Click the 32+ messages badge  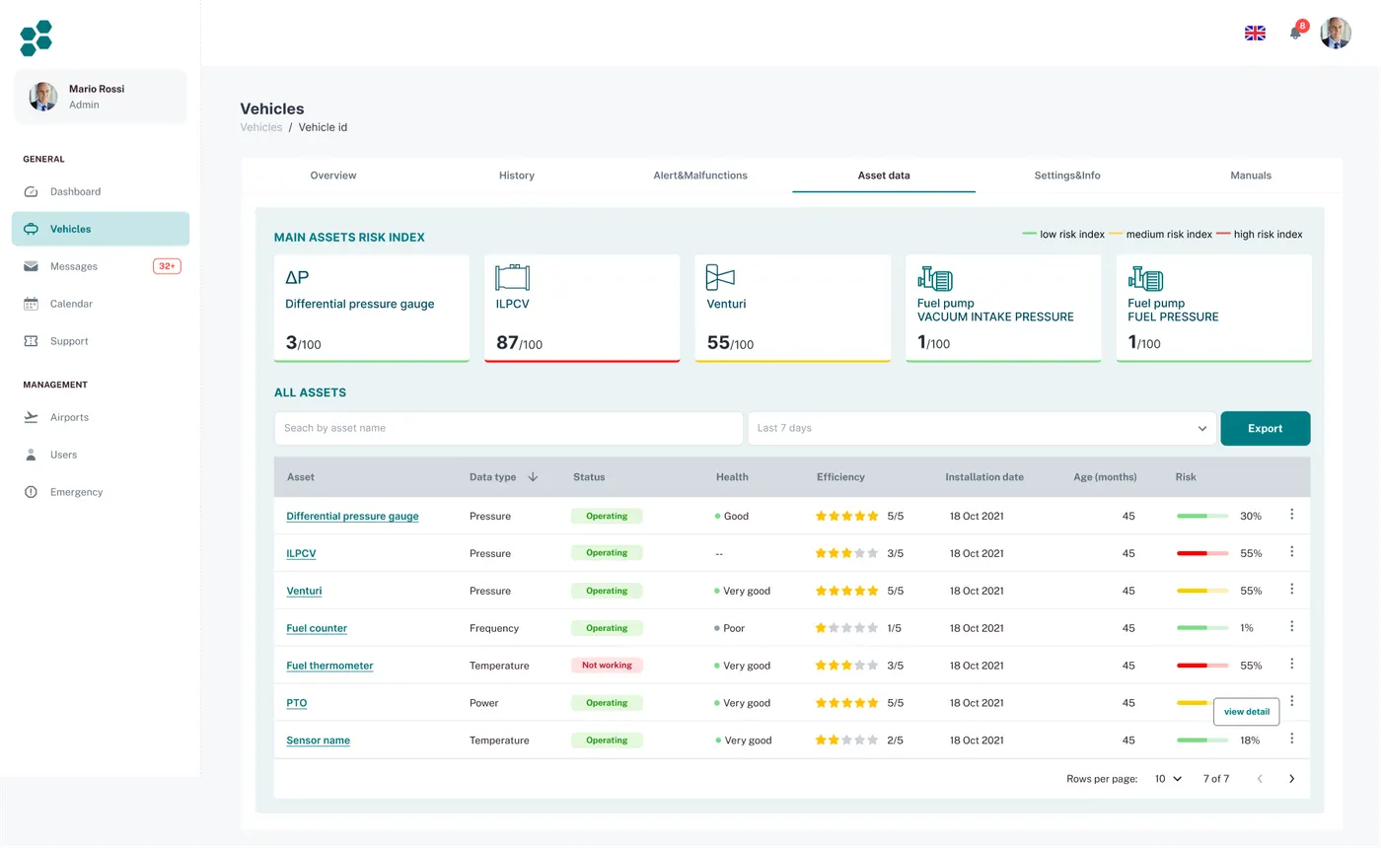pos(167,266)
